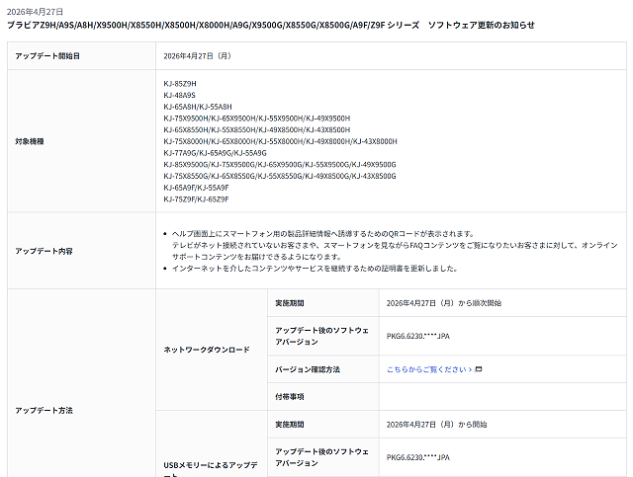Screen dimensions: 633x477
Task: Click the USBメモリーによるアップデート cell
Action: [x=210, y=463]
